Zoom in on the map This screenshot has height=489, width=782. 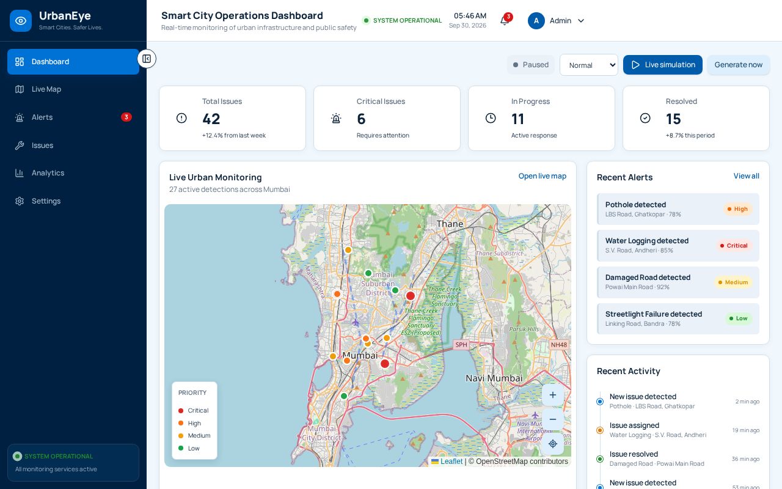(553, 395)
